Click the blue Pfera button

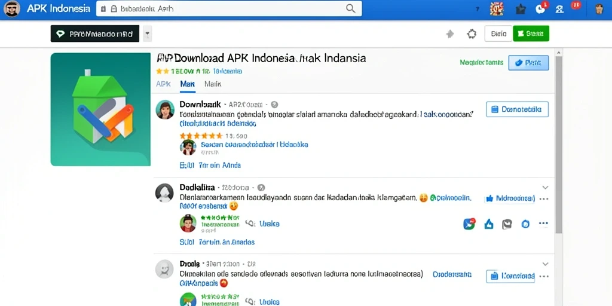[528, 63]
